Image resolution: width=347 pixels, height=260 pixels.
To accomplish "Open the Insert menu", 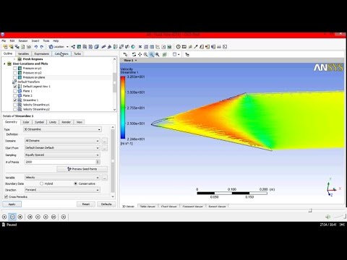I will [x=35, y=41].
